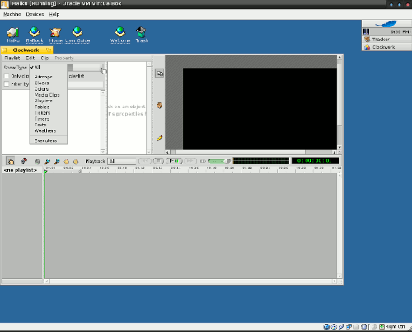412x332 pixels.
Task: Click the first magnifier zoom icon
Action: coord(47,161)
